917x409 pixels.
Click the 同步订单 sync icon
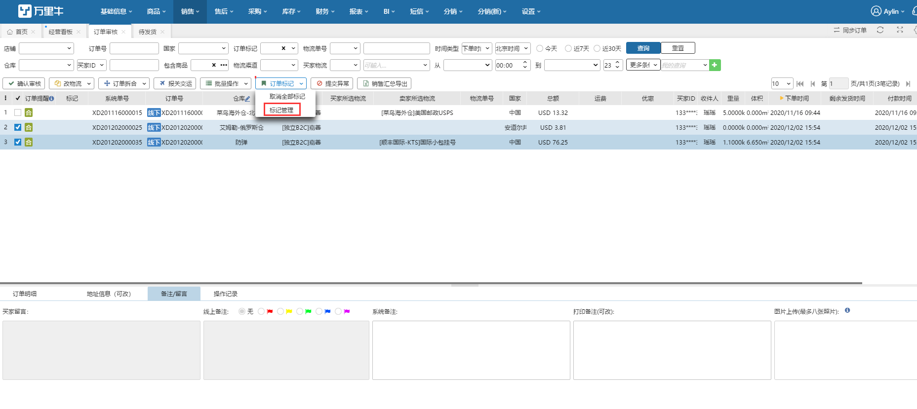point(837,30)
